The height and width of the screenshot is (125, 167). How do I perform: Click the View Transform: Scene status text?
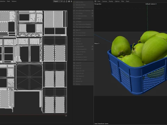pyautogui.click(x=101, y=124)
